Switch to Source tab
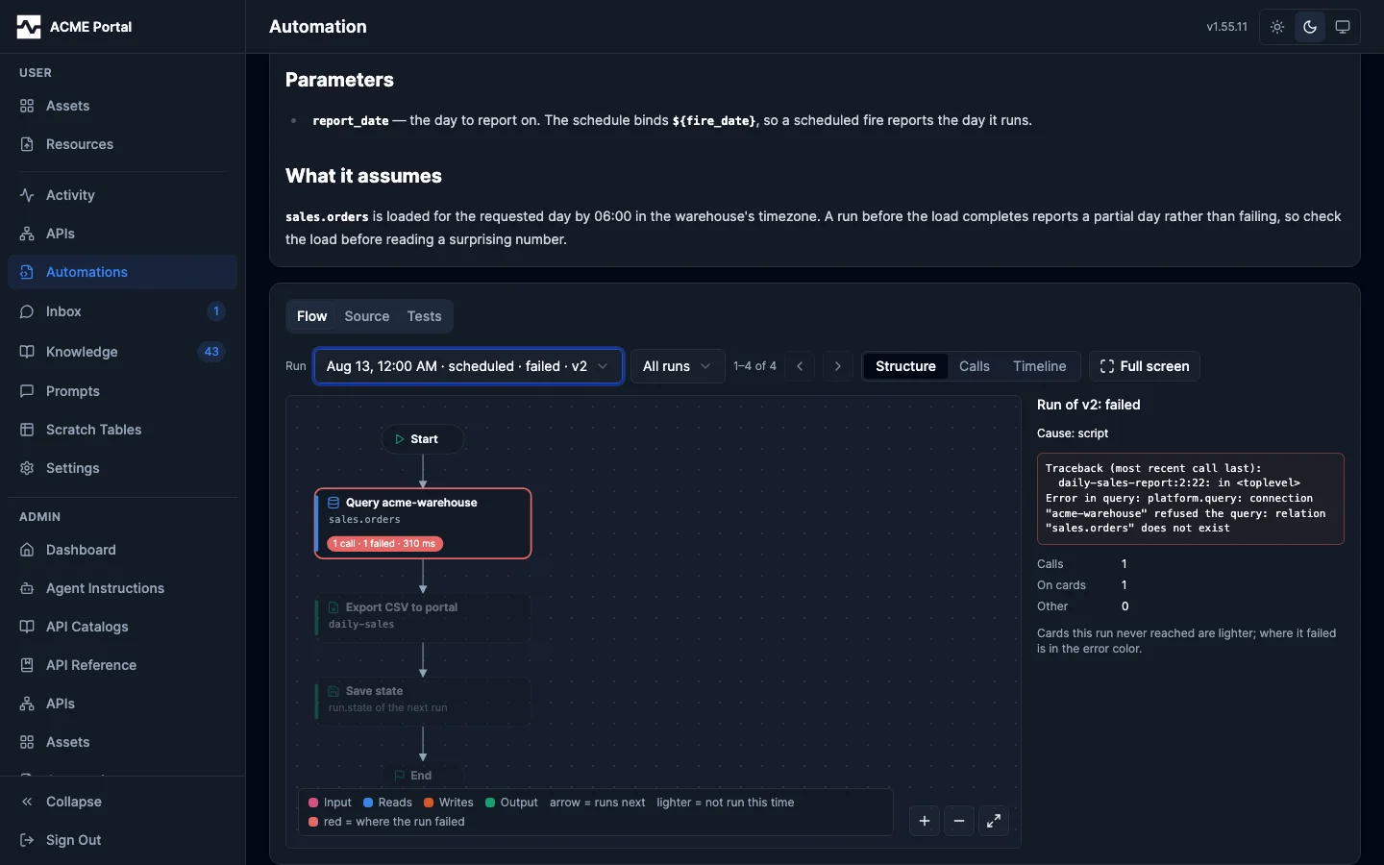The width and height of the screenshot is (1384, 865). pos(367,316)
